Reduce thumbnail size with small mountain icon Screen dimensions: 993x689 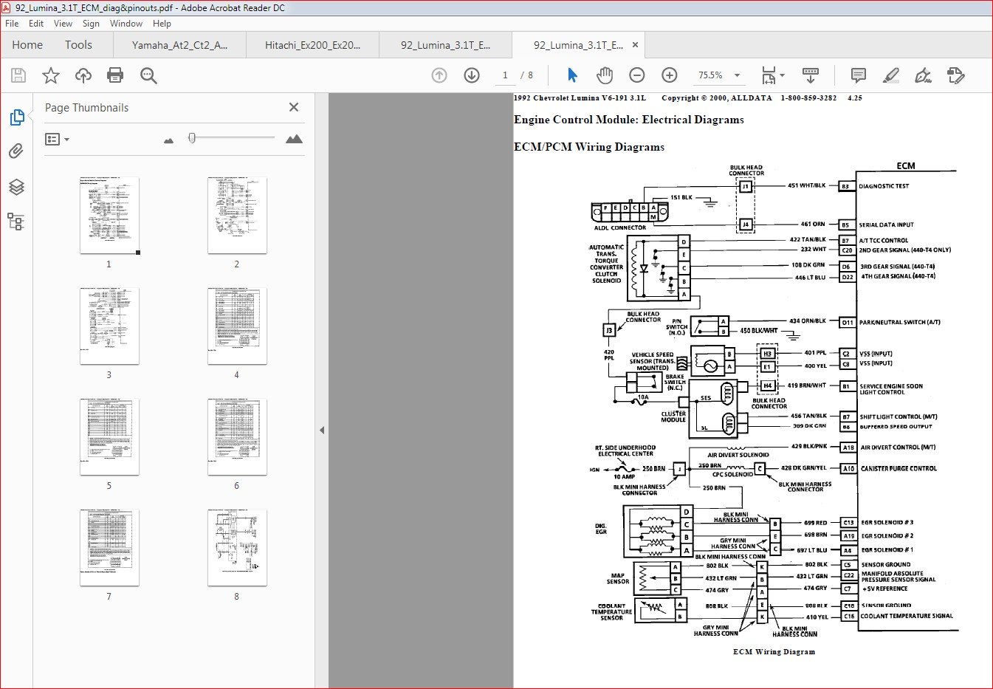pyautogui.click(x=168, y=140)
